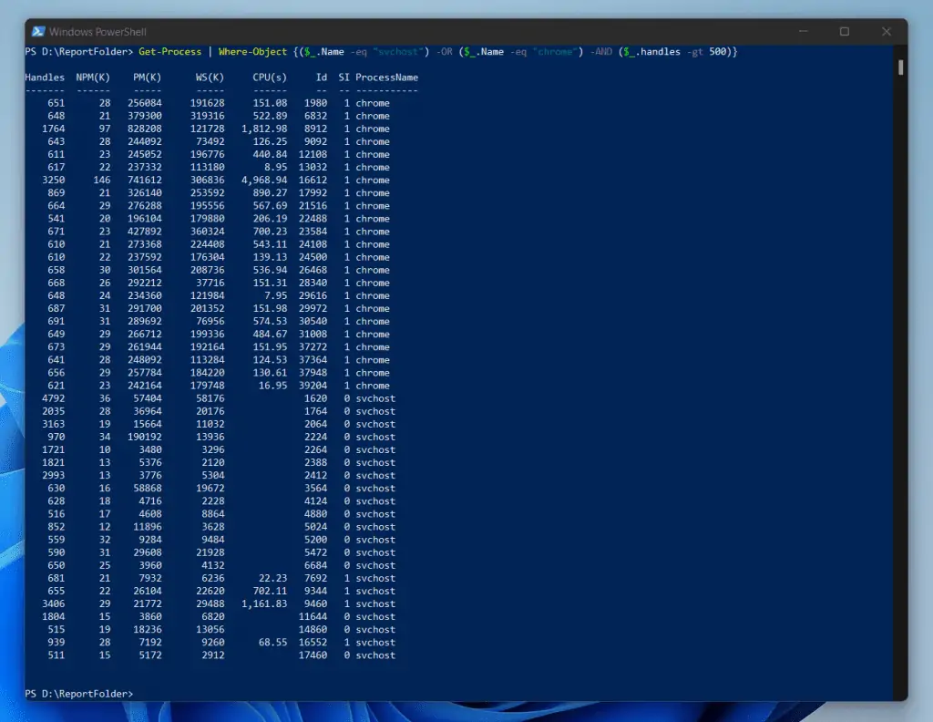The image size is (933, 722).
Task: Click the vertical scrollbar thumb
Action: 901,67
